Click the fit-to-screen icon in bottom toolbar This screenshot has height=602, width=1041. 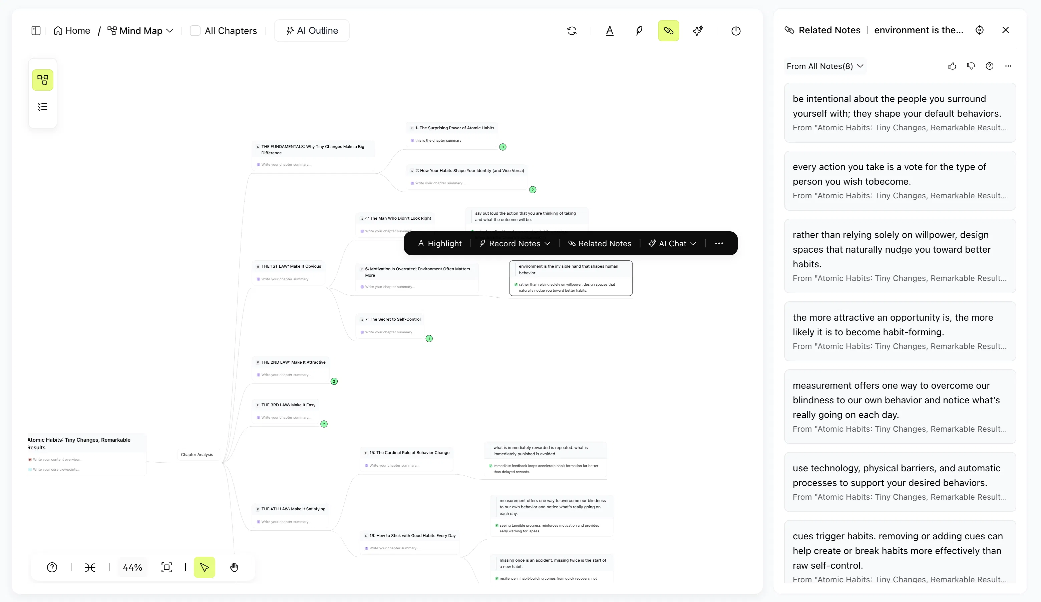coord(166,567)
